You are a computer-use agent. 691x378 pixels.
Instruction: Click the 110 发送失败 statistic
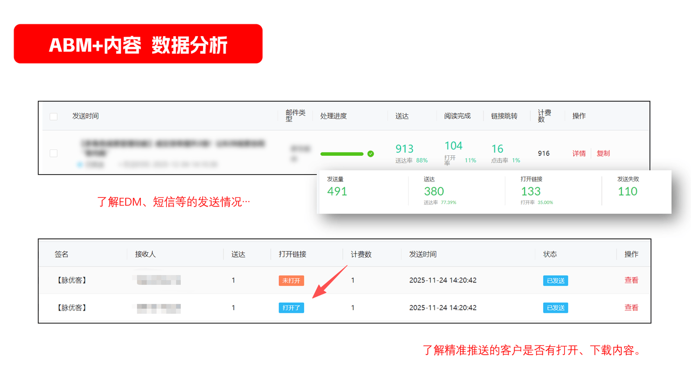pos(627,191)
